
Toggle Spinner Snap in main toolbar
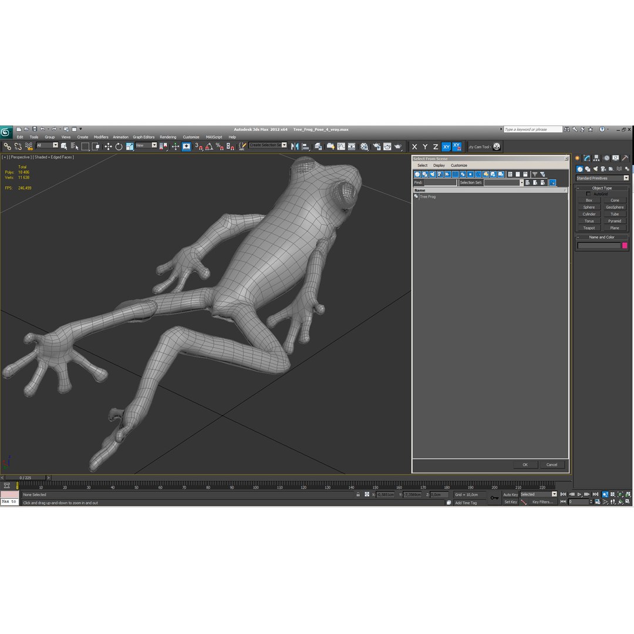click(x=230, y=146)
